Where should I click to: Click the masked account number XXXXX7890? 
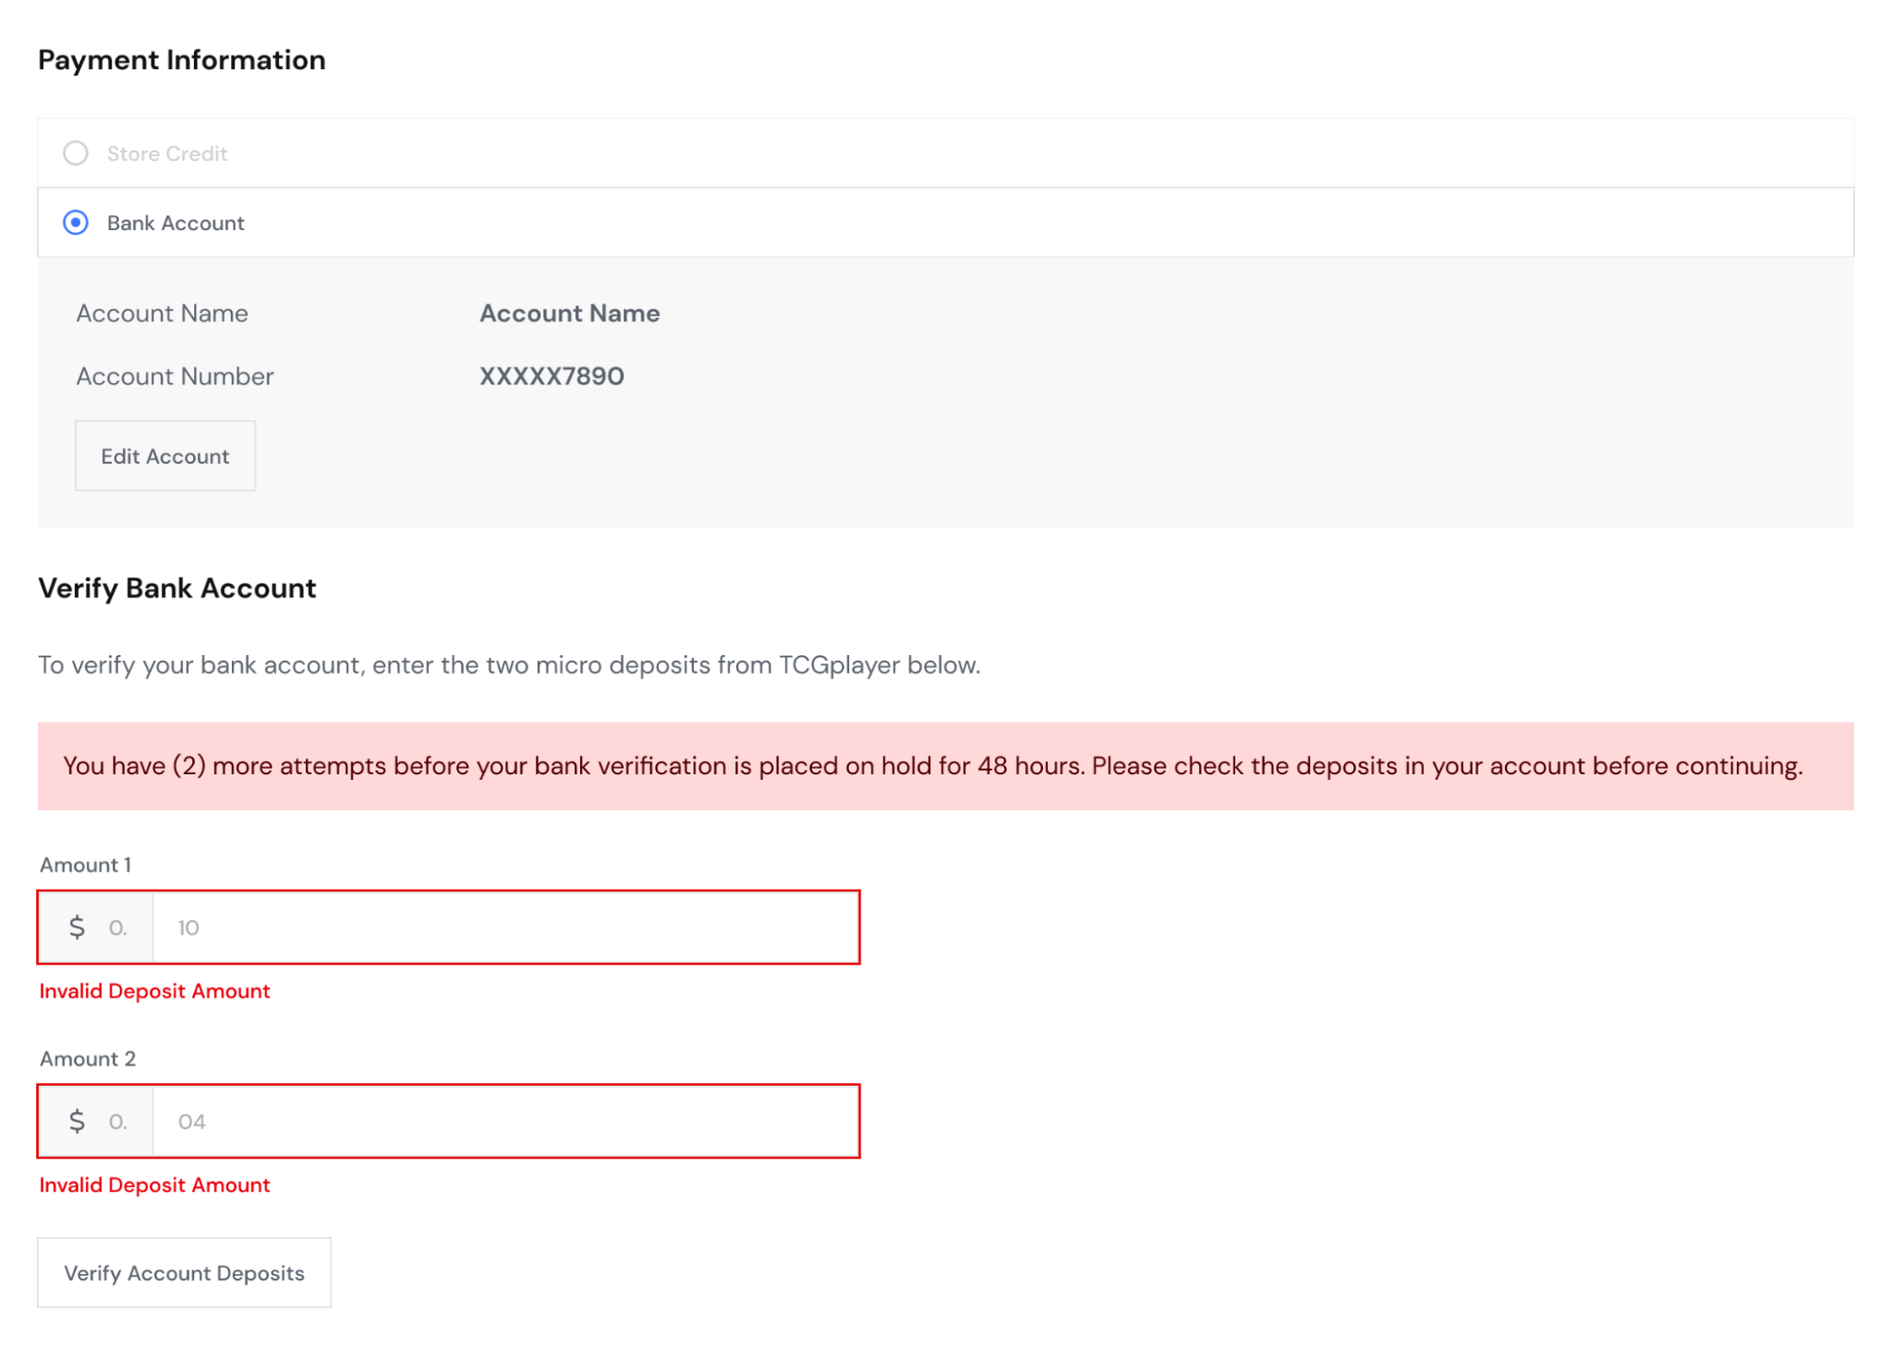[552, 377]
